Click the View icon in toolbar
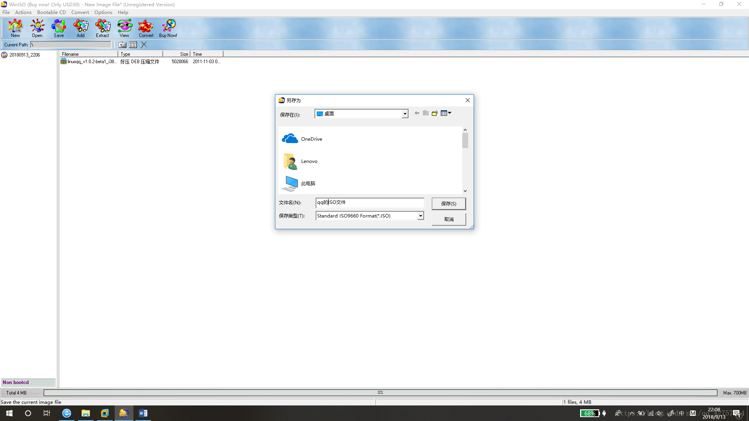 [124, 28]
